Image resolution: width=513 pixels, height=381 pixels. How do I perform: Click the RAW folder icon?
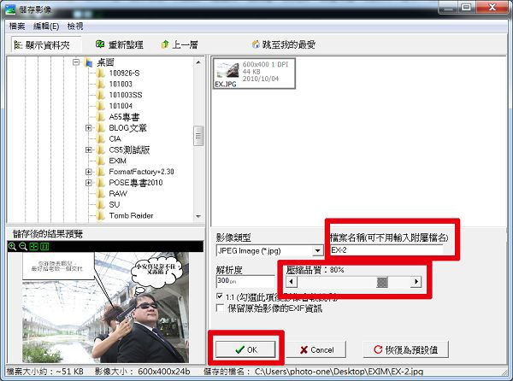tap(101, 193)
